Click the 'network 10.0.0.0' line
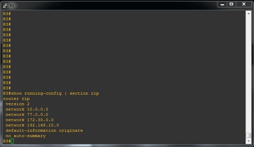Image resolution: width=254 pixels, height=147 pixels. 27,110
